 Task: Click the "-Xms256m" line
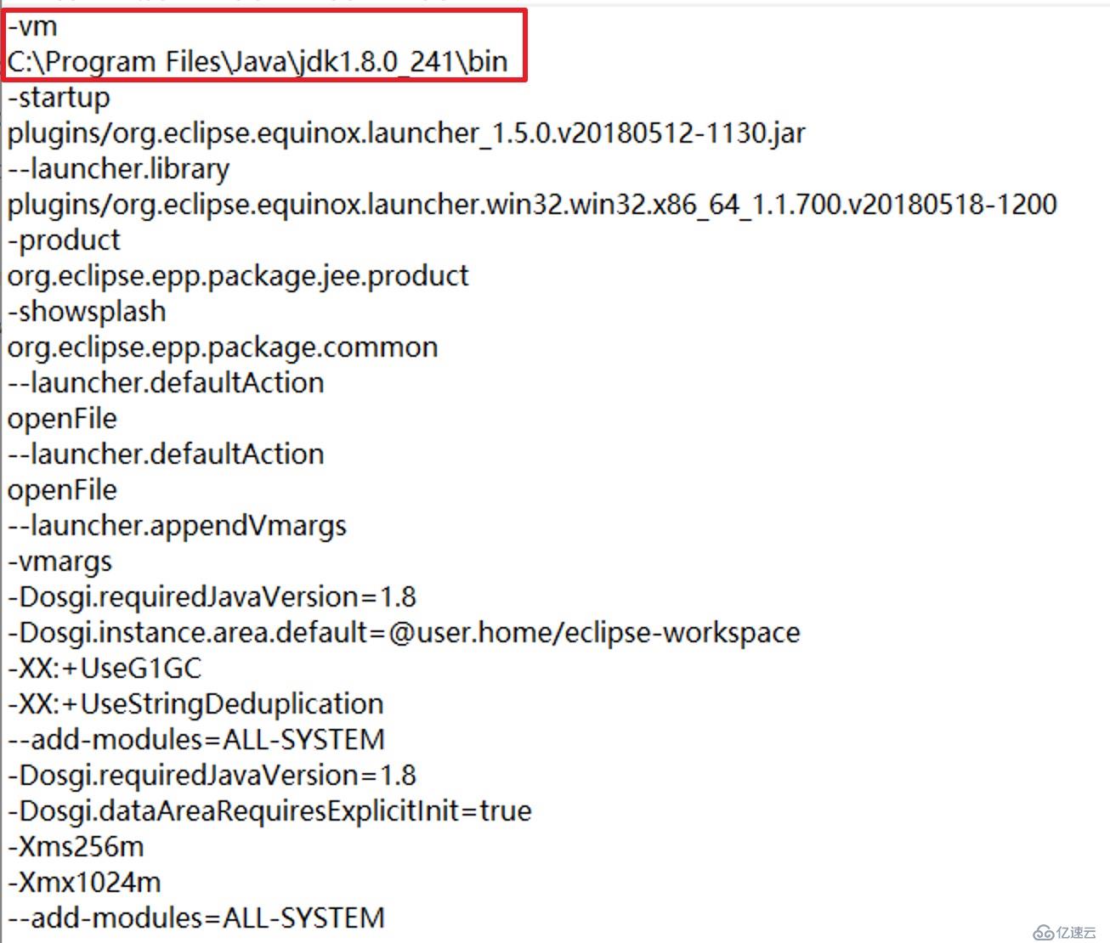point(76,847)
